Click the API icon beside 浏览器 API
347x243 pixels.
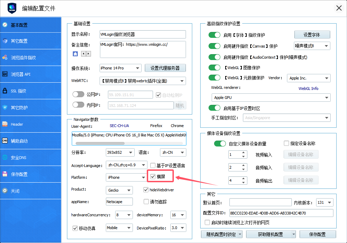[x=5, y=74]
